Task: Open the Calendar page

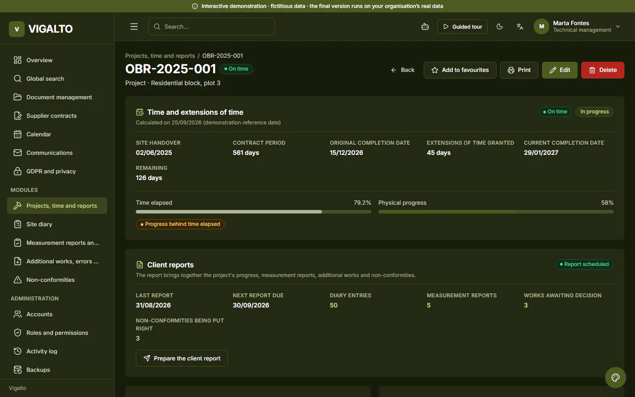Action: pyautogui.click(x=57, y=134)
